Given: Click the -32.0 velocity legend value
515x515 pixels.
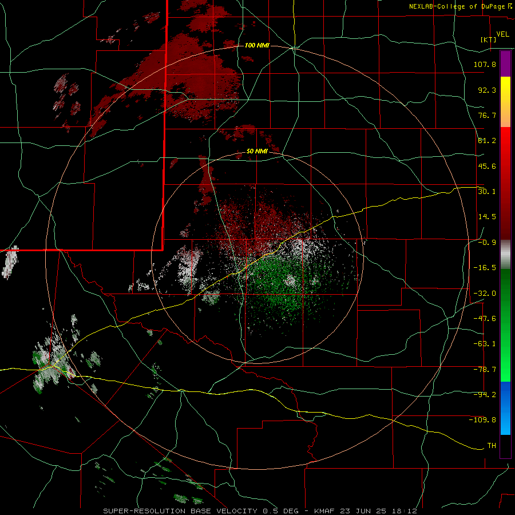Looking at the screenshot, I should point(485,294).
